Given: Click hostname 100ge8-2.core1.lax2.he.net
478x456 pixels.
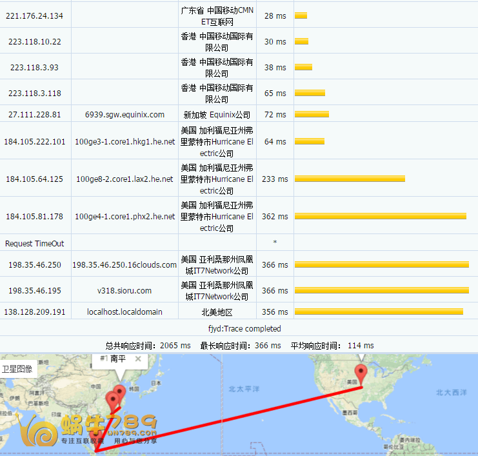Looking at the screenshot, I should pos(124,179).
